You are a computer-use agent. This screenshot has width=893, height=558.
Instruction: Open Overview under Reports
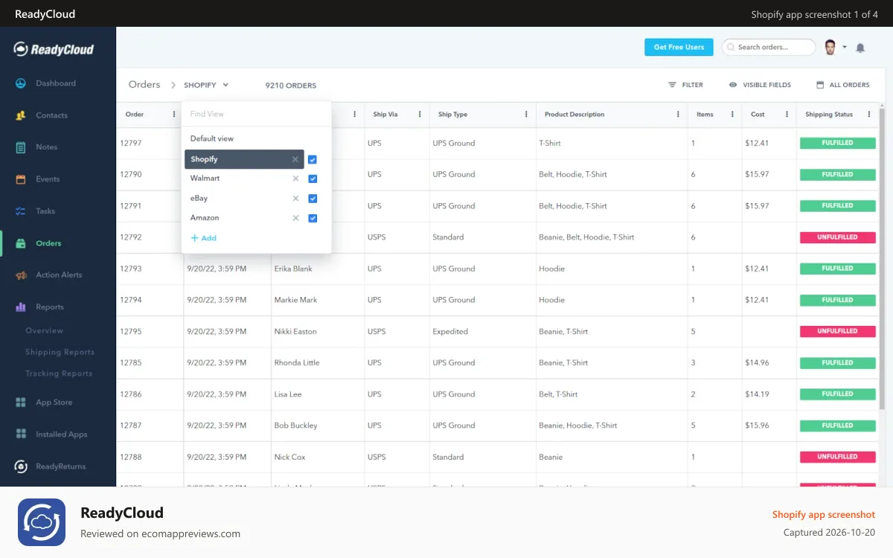point(44,330)
